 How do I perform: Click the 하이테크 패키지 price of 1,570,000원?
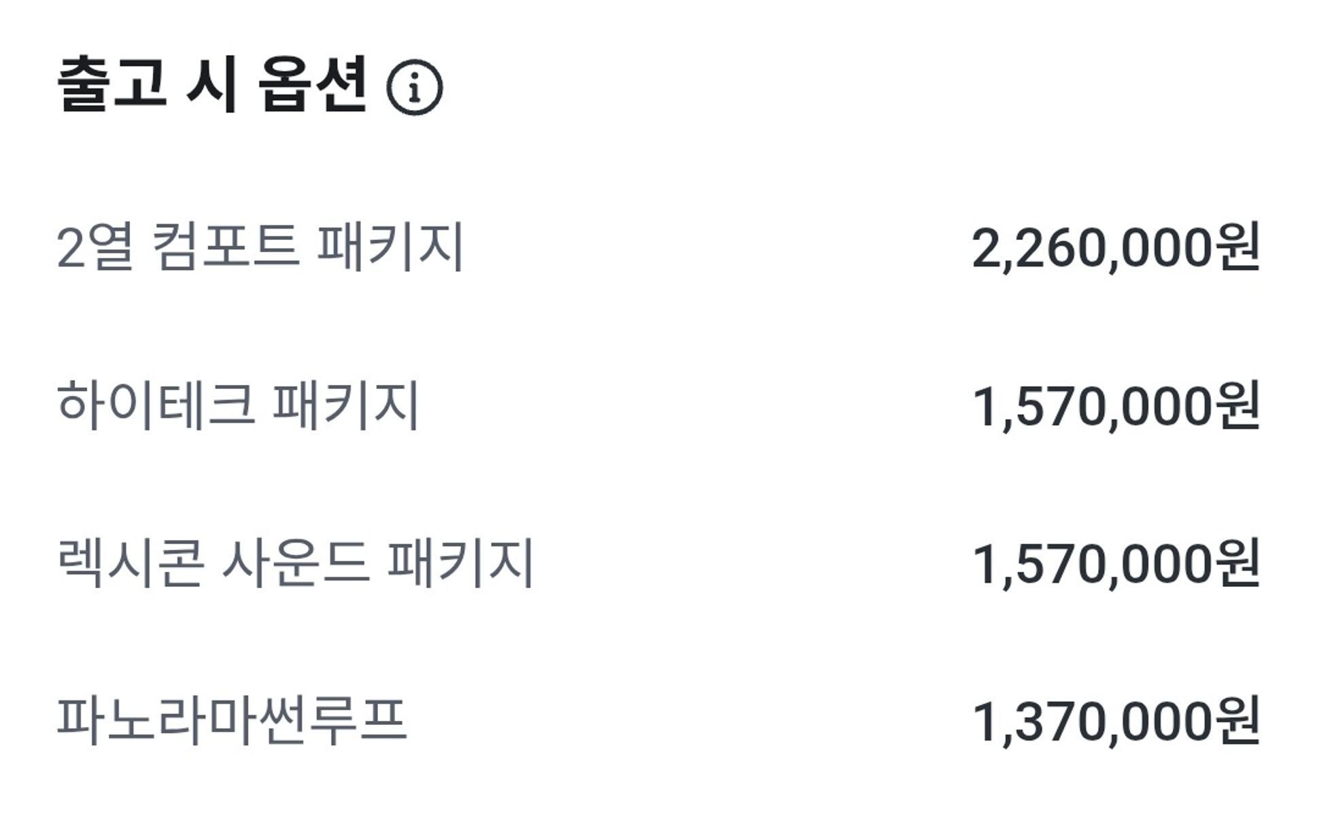click(1115, 407)
